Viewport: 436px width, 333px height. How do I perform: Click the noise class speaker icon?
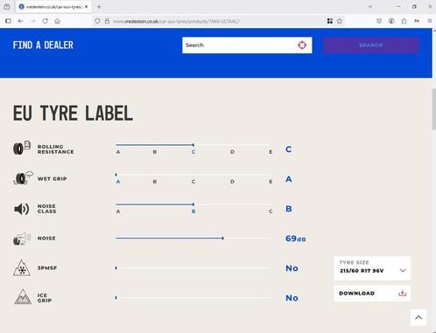coord(22,209)
